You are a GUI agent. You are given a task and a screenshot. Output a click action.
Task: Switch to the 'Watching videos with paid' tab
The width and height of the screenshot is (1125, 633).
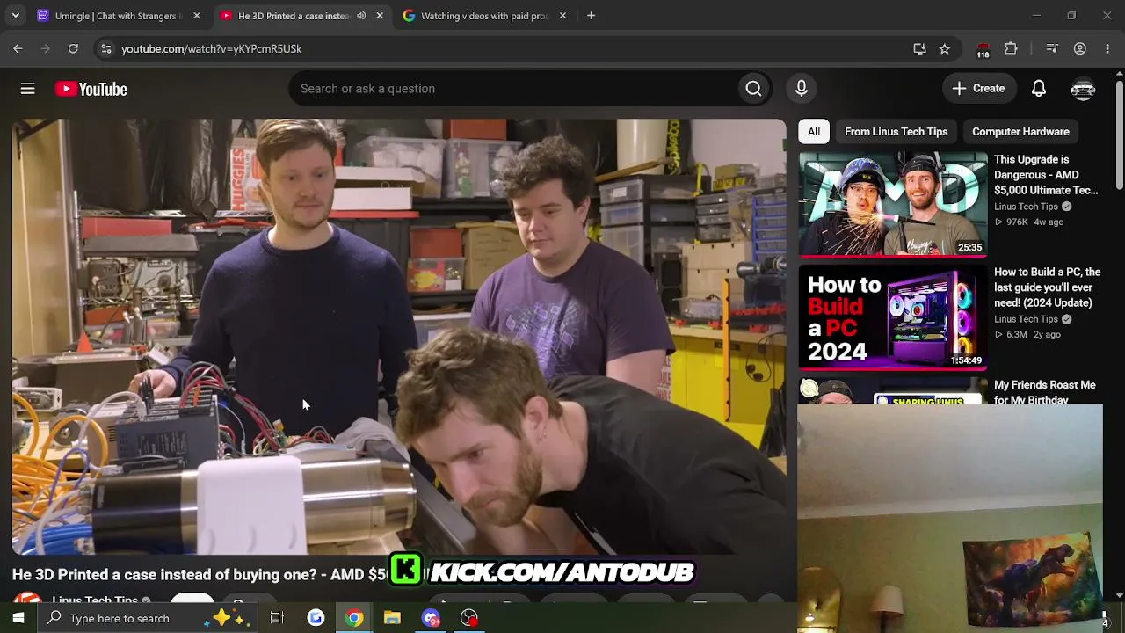(484, 16)
